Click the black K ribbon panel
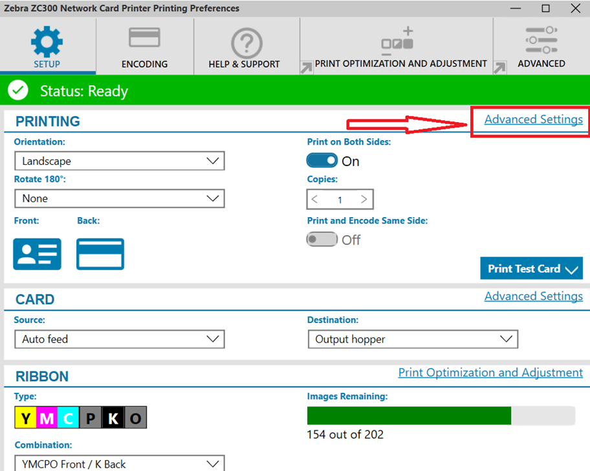590x471 pixels. coord(113,417)
